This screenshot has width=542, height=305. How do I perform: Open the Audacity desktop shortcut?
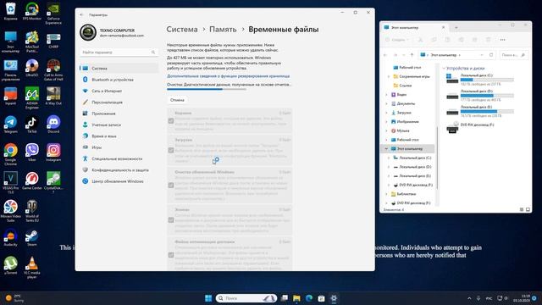pos(10,237)
